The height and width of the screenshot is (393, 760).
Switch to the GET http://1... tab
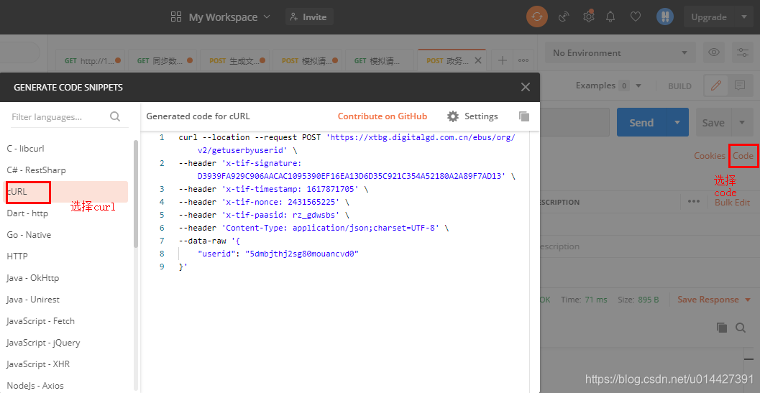(x=90, y=60)
